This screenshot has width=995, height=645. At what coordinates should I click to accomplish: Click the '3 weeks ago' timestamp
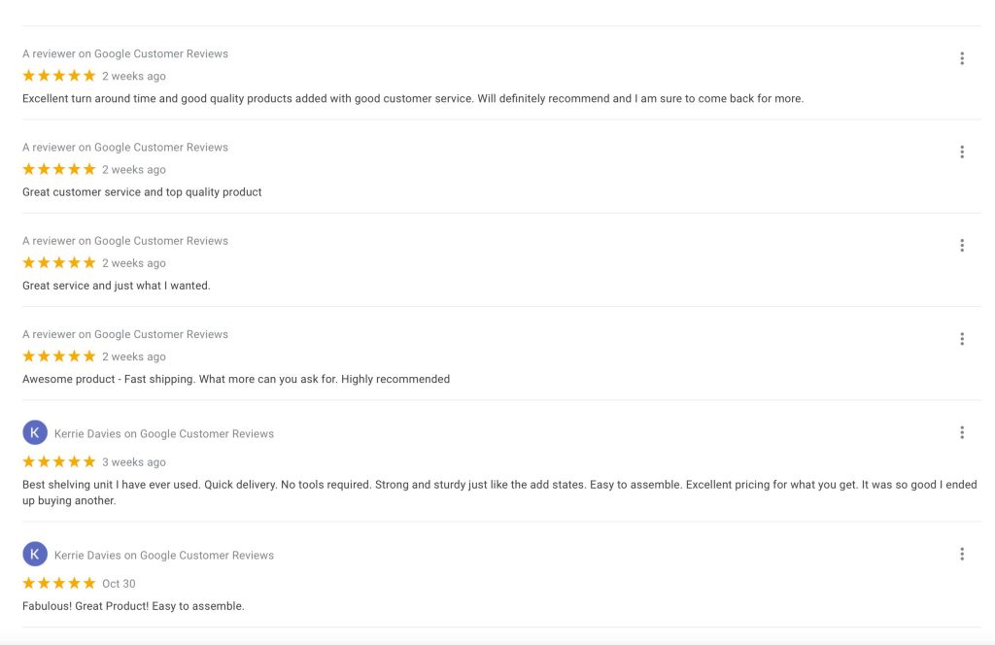(x=131, y=461)
